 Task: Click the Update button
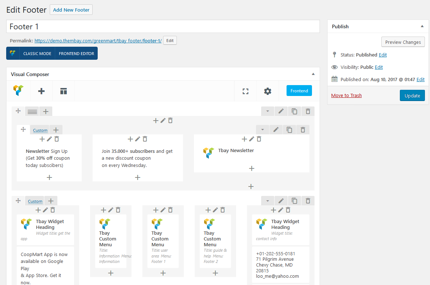[x=412, y=96]
